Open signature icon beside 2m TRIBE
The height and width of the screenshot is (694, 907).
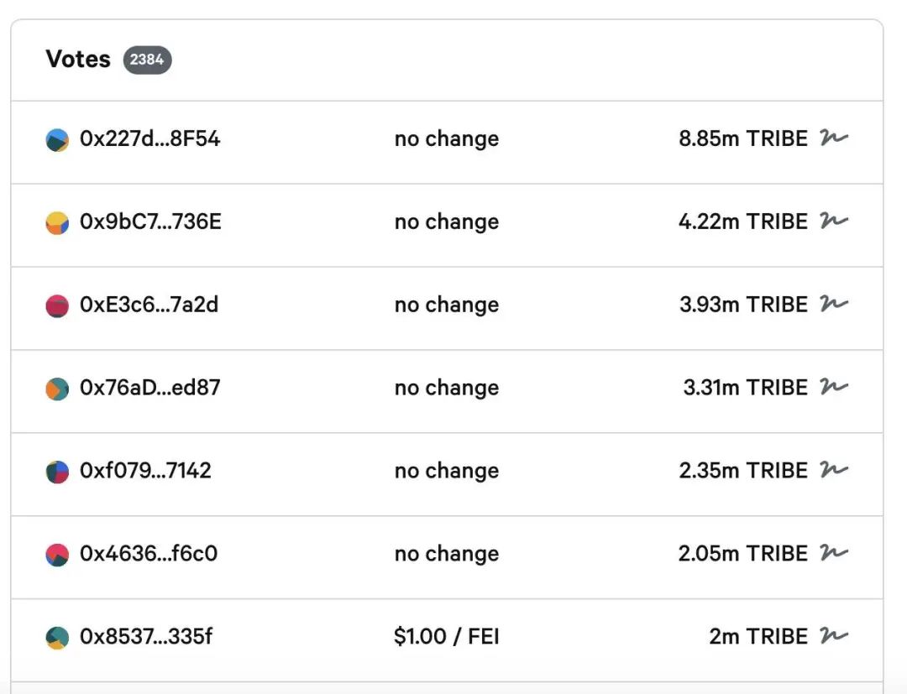coord(834,635)
